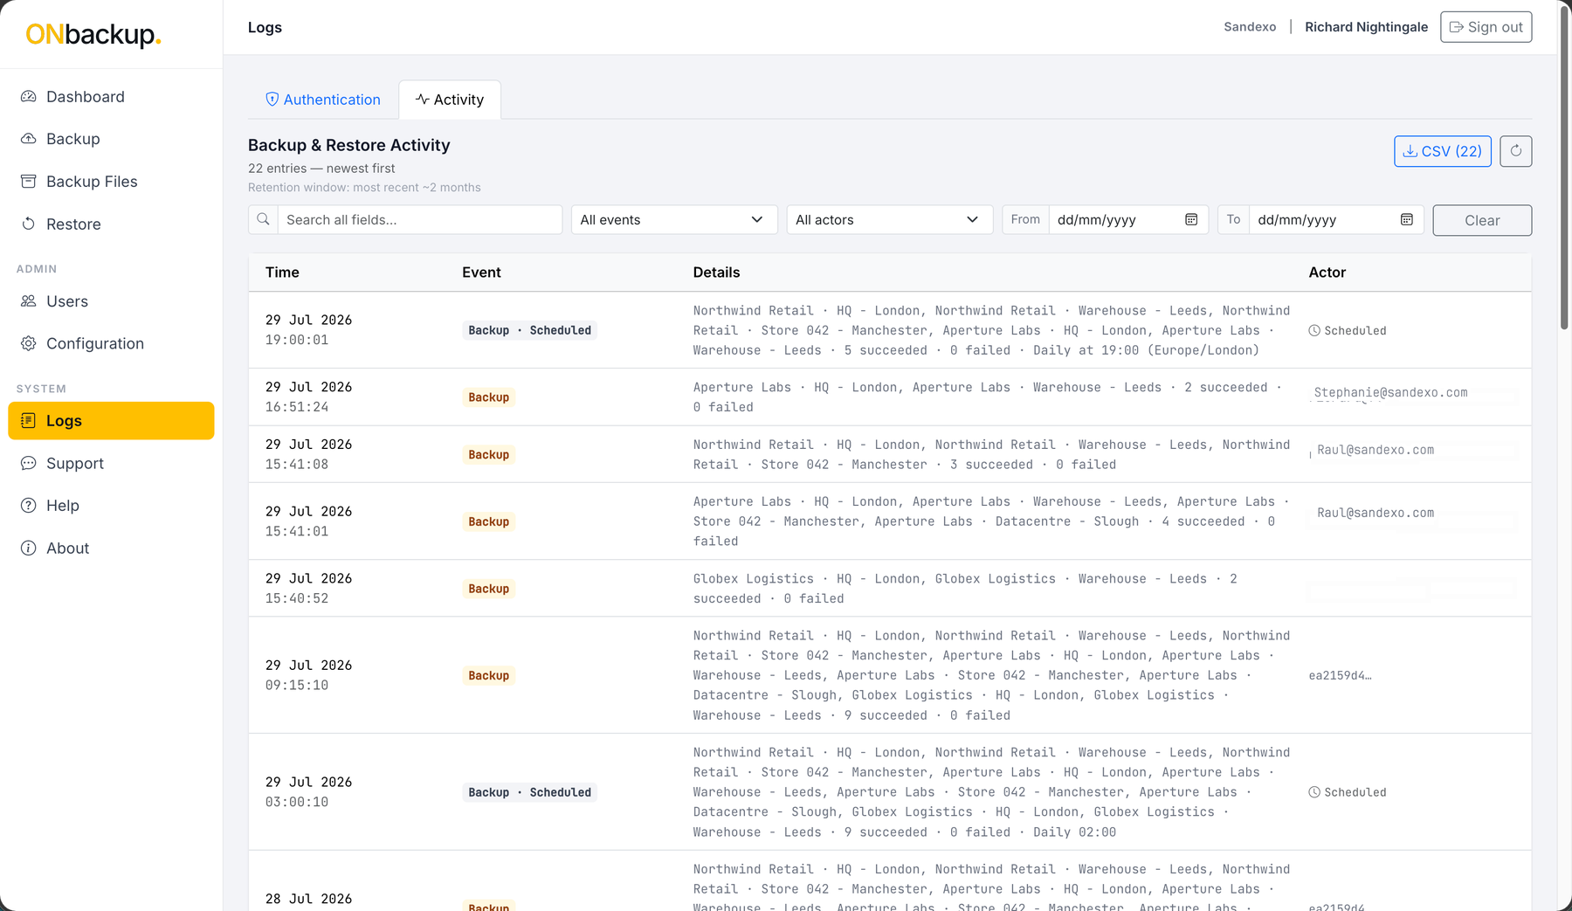Click the timestamp 29 Jul 2026 15:41:01
The image size is (1572, 911).
(309, 521)
